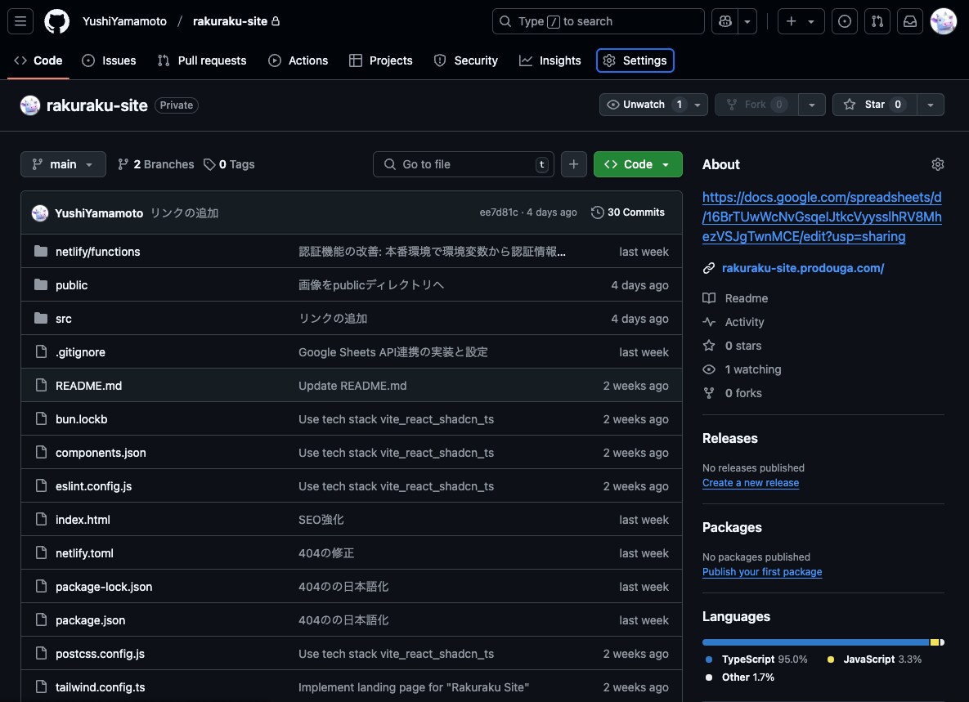Click the 0 Tags link
969x702 pixels.
229,164
